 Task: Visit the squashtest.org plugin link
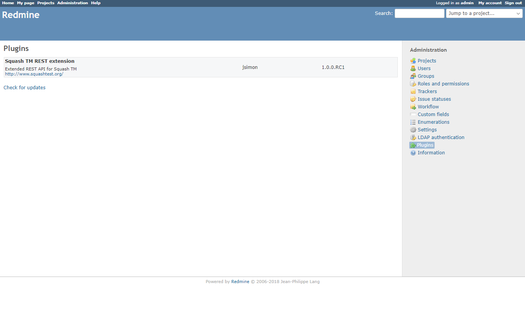coord(34,74)
